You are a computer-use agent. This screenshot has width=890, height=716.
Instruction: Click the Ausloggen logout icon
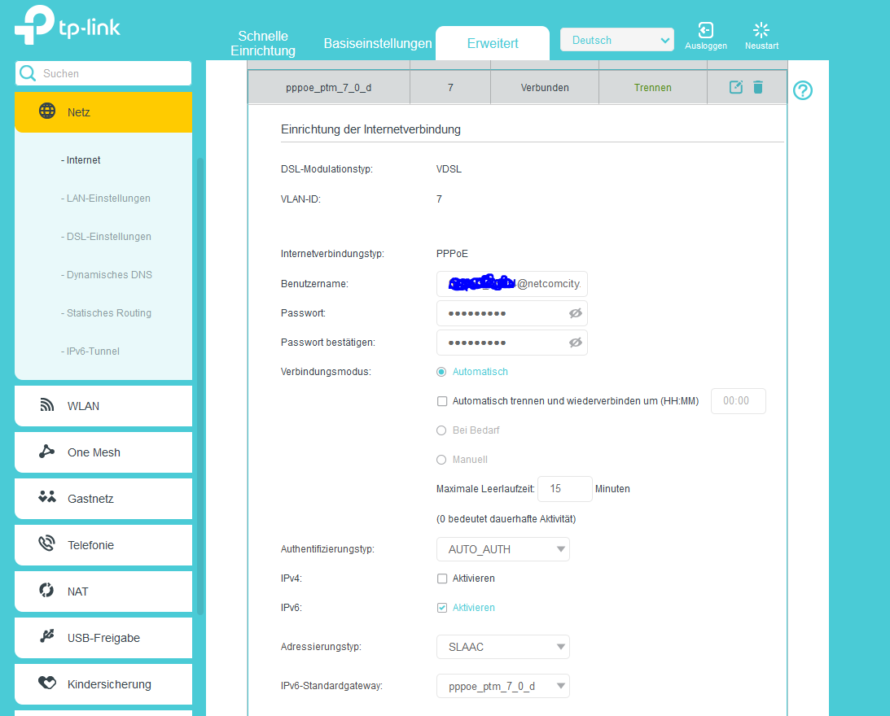click(x=705, y=30)
